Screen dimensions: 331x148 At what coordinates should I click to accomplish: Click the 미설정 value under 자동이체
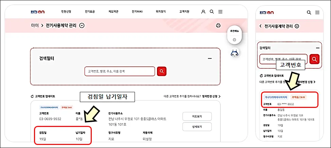click(147, 139)
